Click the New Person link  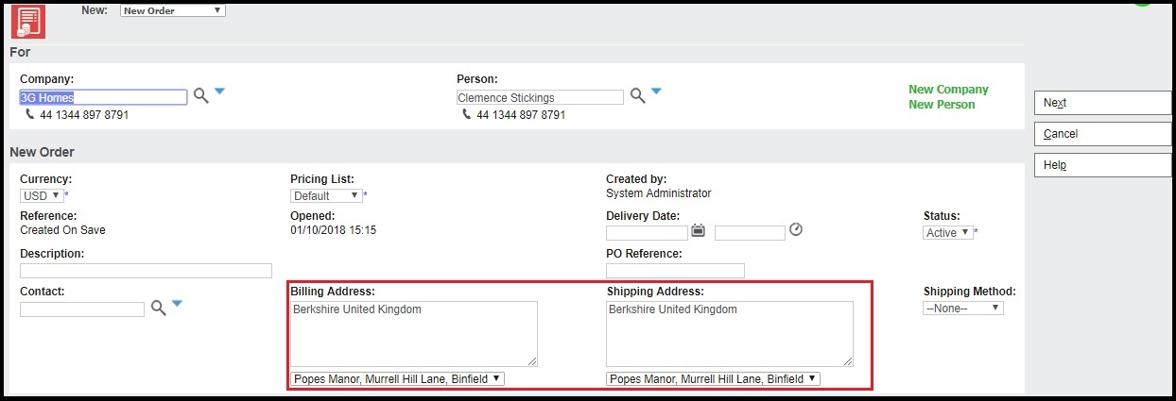941,105
